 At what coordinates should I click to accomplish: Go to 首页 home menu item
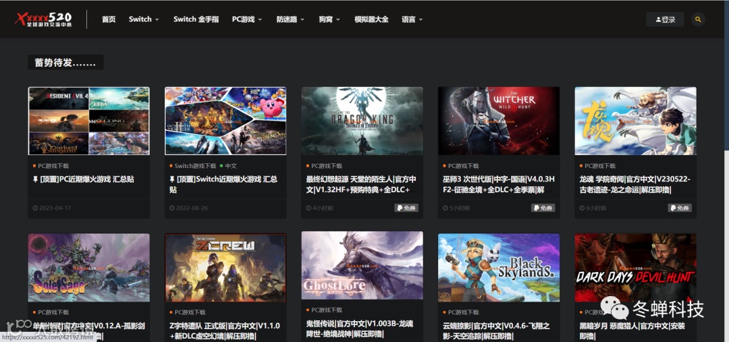[x=109, y=20]
